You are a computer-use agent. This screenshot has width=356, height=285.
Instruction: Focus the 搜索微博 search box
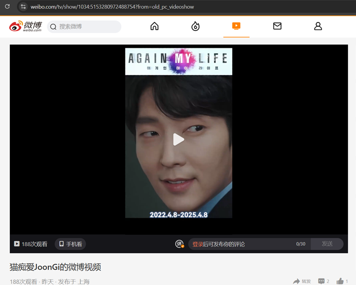84,27
